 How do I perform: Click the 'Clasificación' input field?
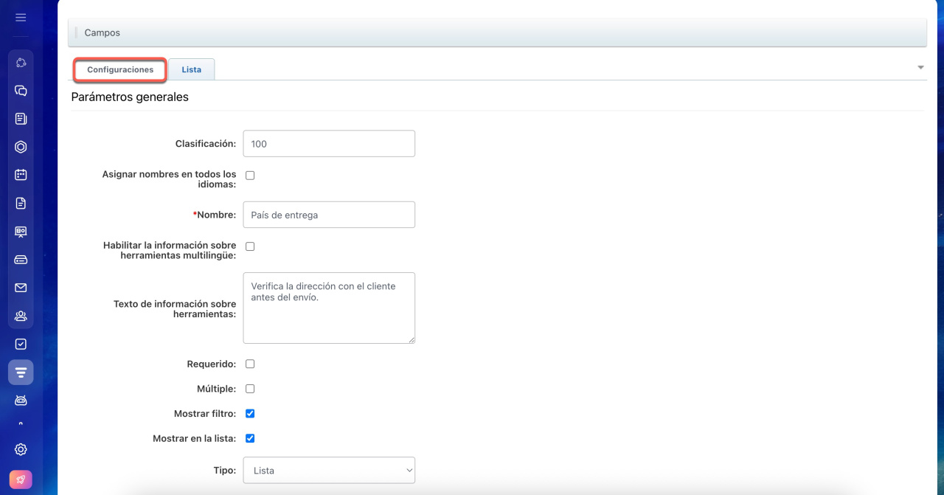click(x=329, y=144)
